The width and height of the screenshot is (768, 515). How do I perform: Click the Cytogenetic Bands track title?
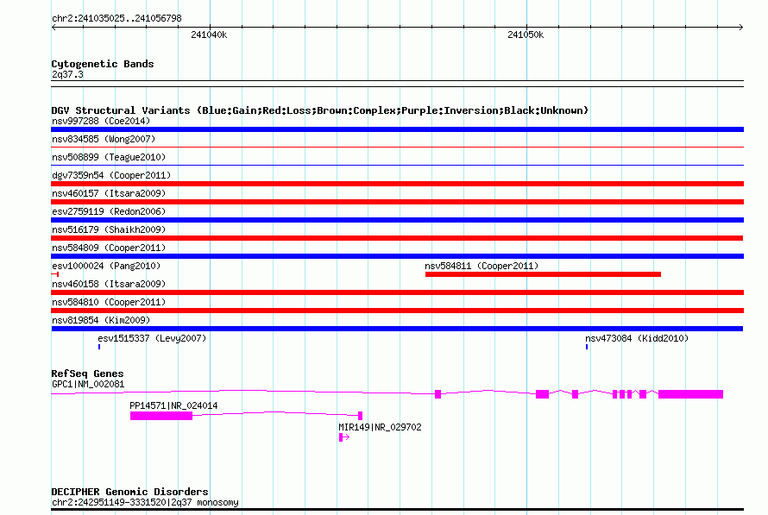(x=103, y=64)
